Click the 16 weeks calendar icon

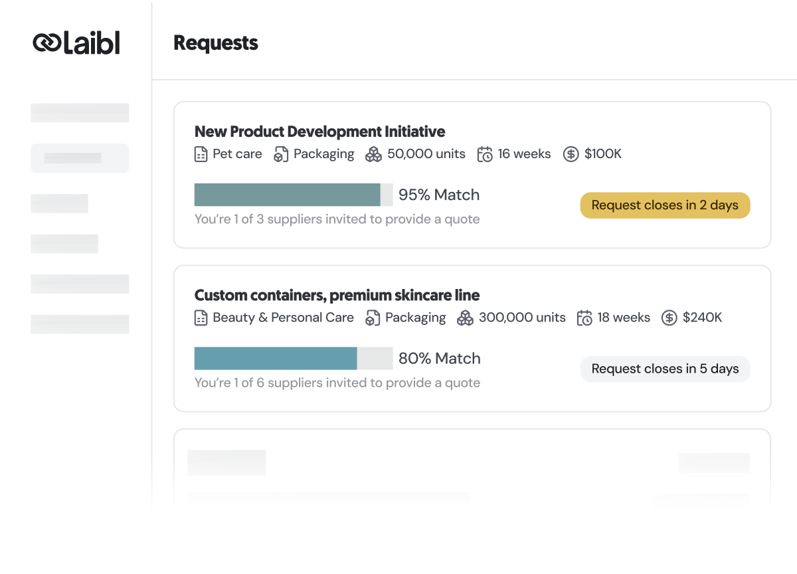(485, 153)
